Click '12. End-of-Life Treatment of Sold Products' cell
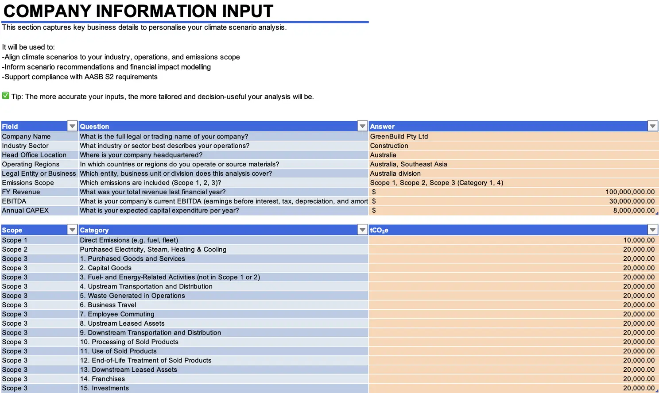 tap(223, 361)
